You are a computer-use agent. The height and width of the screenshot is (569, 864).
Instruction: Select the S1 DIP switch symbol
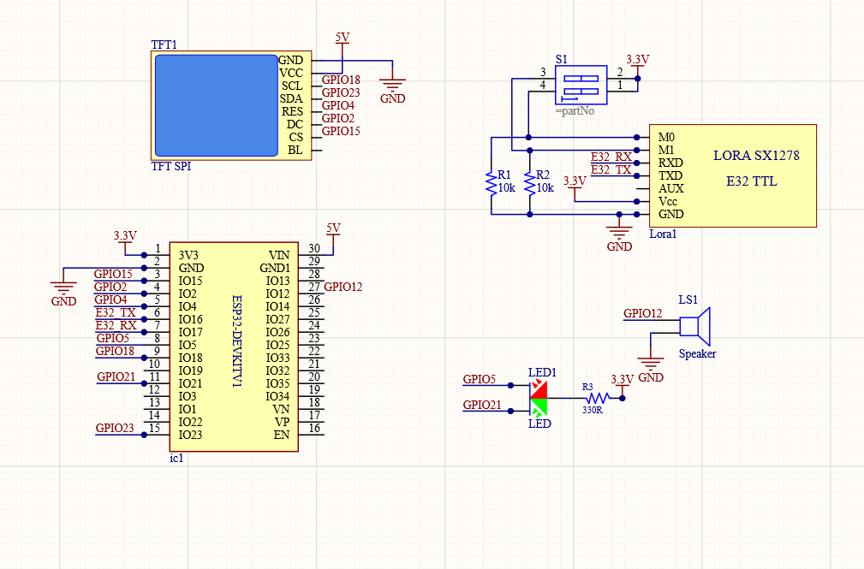[581, 85]
